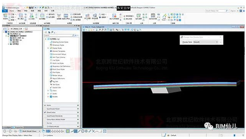Toggle view 1 button in view group toolbar
The image size is (246, 139).
click(47, 131)
